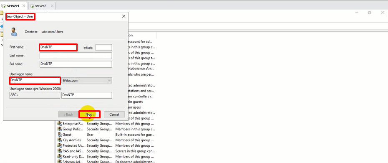Image resolution: width=388 pixels, height=163 pixels.
Task: Click the Next button
Action: [x=90, y=115]
